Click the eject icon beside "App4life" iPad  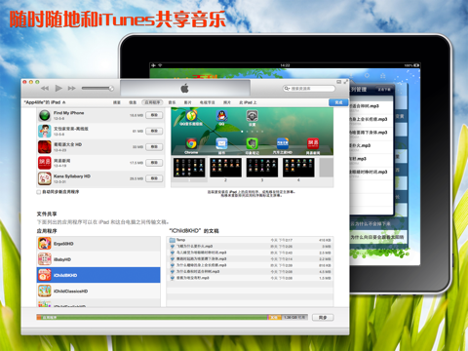(64, 102)
